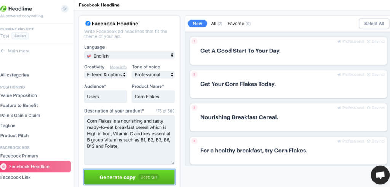Click the Davinci engine icon on second result
Screen dimensions: 390x187
point(368,74)
